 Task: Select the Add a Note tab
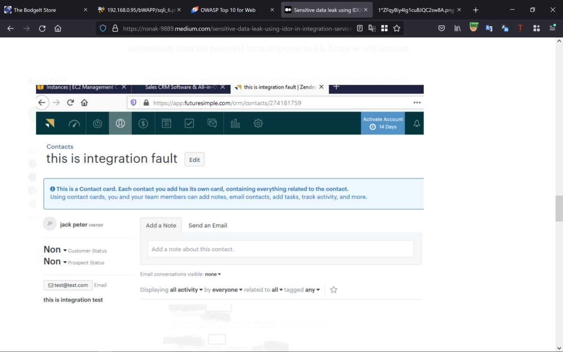161,225
